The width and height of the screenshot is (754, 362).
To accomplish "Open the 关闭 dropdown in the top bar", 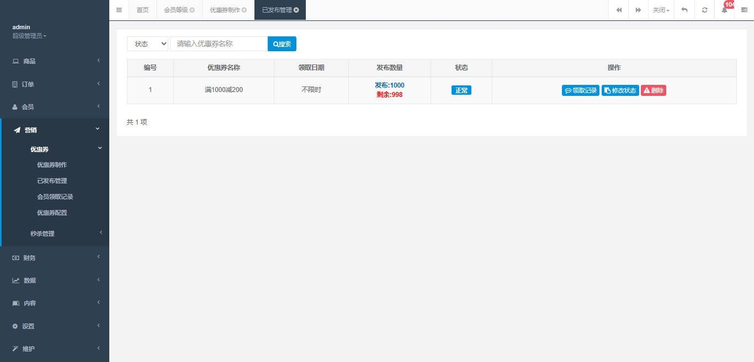I will click(x=661, y=10).
